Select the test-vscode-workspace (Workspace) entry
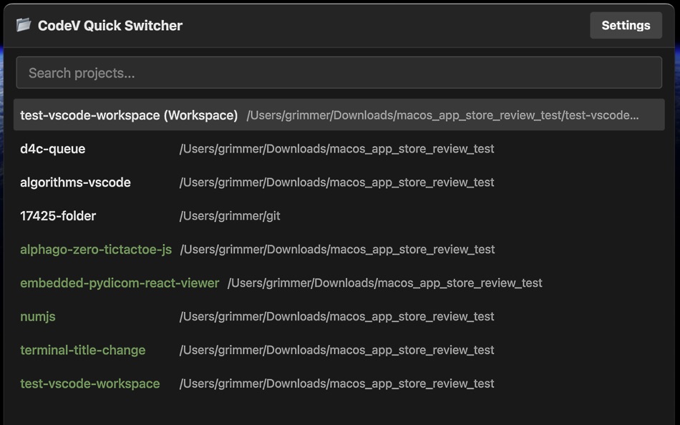 (127, 114)
